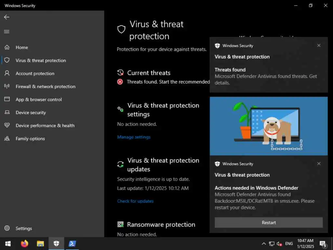The height and width of the screenshot is (250, 333).
Task: Click the Restart button in notification
Action: (269, 222)
